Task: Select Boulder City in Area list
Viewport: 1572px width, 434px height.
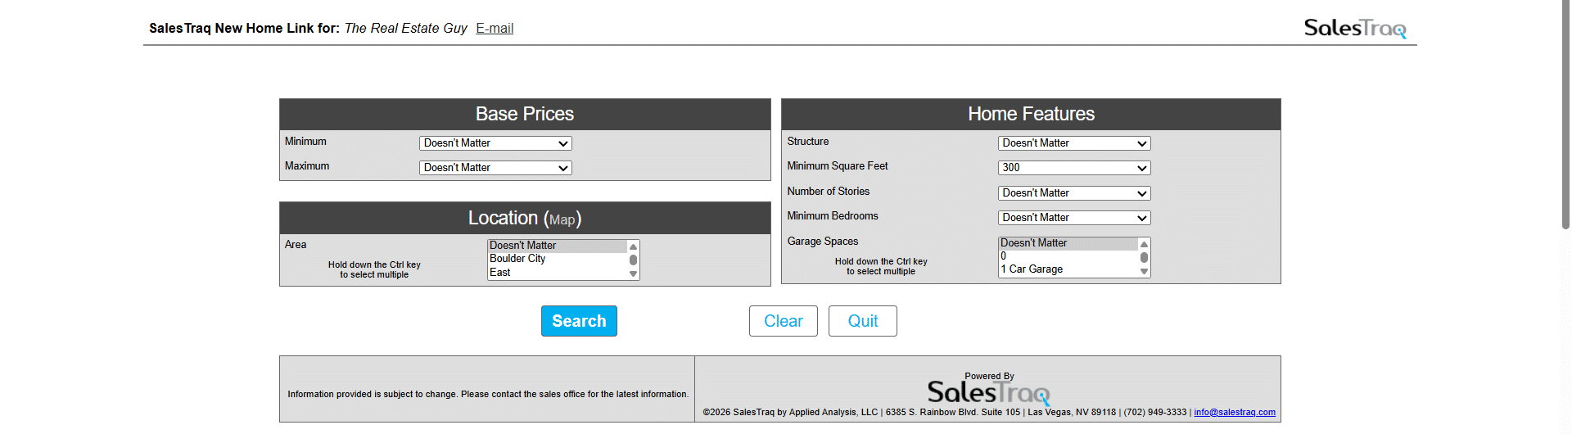Action: (x=558, y=259)
